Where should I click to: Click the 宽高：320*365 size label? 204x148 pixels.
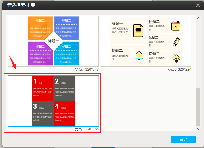[87, 129]
